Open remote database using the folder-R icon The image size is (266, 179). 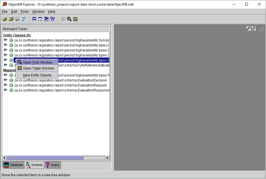pos(11,19)
